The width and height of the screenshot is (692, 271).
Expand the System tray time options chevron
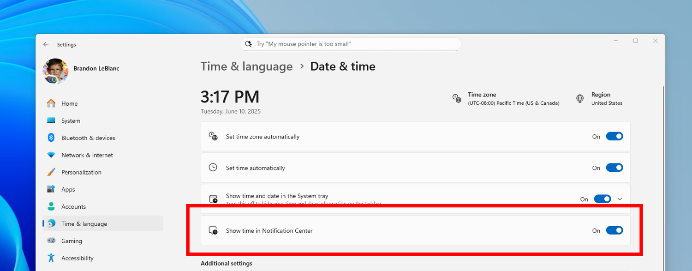620,199
